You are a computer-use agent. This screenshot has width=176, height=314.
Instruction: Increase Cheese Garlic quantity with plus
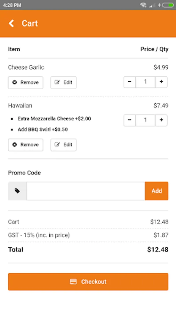pyautogui.click(x=161, y=82)
